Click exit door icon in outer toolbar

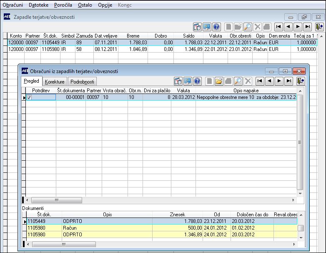(x=319, y=27)
